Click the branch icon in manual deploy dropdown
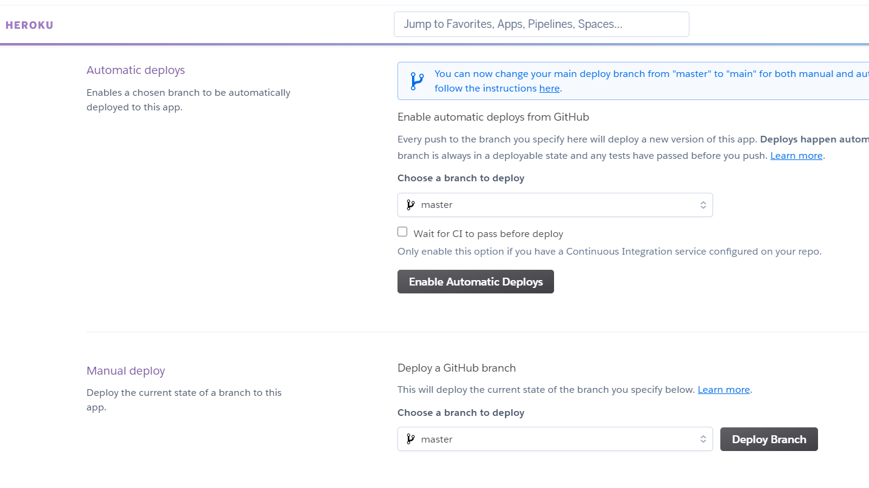This screenshot has width=869, height=488. [x=411, y=440]
